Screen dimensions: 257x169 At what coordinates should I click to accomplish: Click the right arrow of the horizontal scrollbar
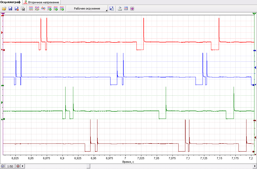tap(255, 166)
